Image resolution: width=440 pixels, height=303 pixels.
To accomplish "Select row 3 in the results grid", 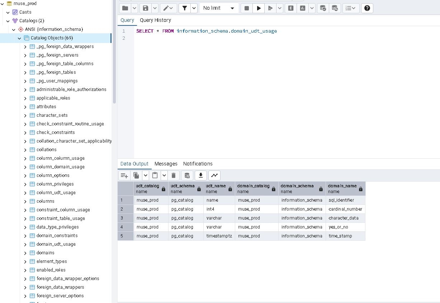I will (x=125, y=218).
